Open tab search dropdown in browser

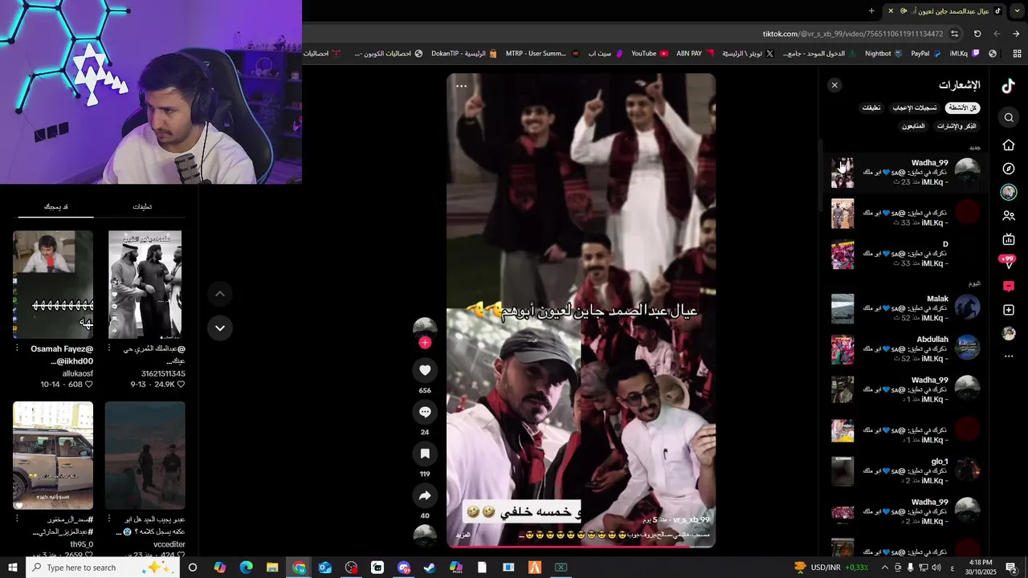click(1017, 10)
